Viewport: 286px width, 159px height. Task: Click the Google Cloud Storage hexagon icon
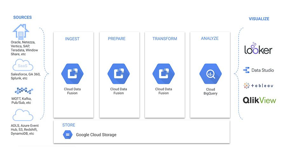(x=68, y=135)
